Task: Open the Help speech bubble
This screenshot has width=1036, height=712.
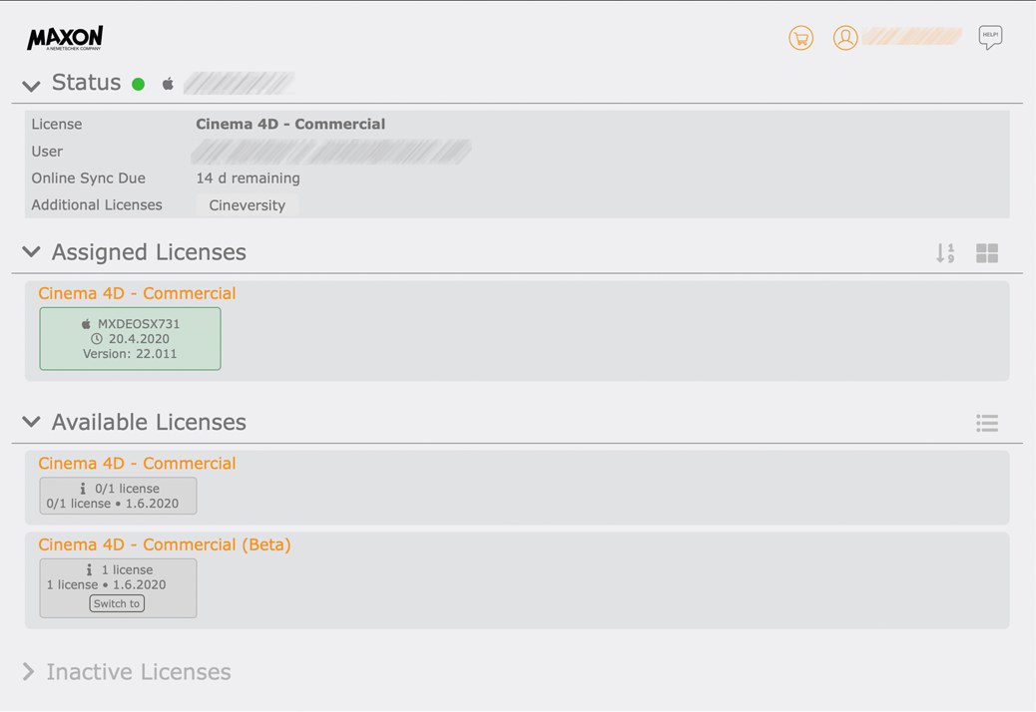Action: [990, 38]
